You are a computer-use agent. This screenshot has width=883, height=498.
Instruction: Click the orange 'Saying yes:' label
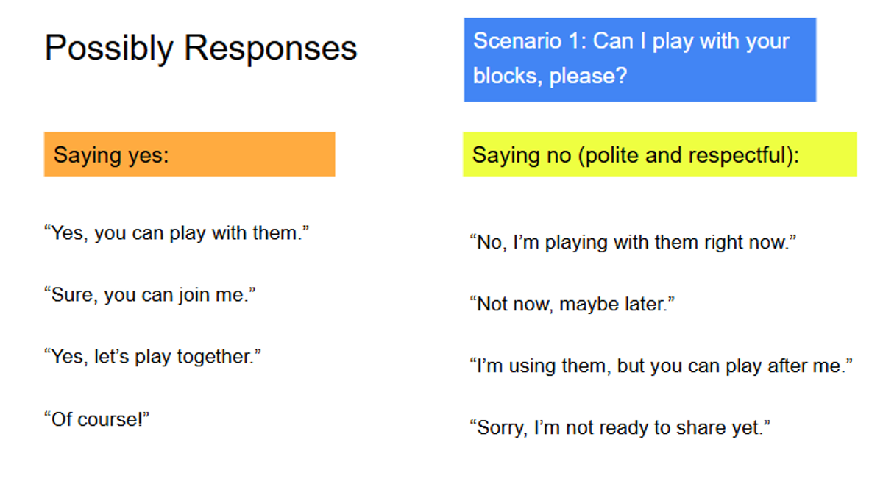pos(190,154)
